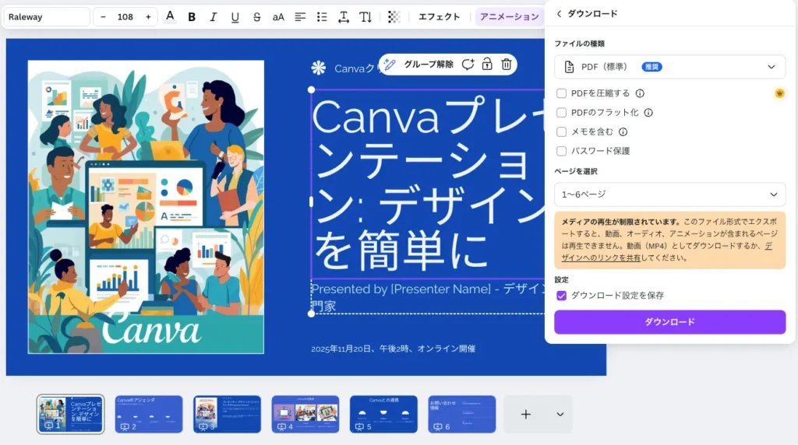Select the Presented by subtitle text

pyautogui.click(x=428, y=297)
